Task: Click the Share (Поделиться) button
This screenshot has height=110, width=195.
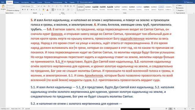Action: pyautogui.click(x=188, y=2)
